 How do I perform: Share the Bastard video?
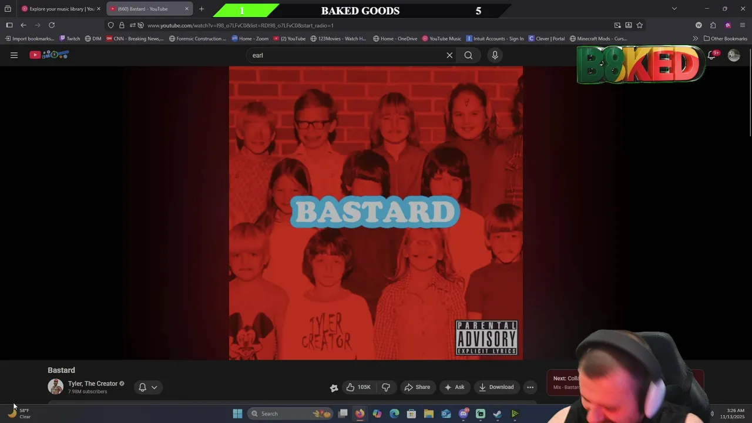(417, 387)
